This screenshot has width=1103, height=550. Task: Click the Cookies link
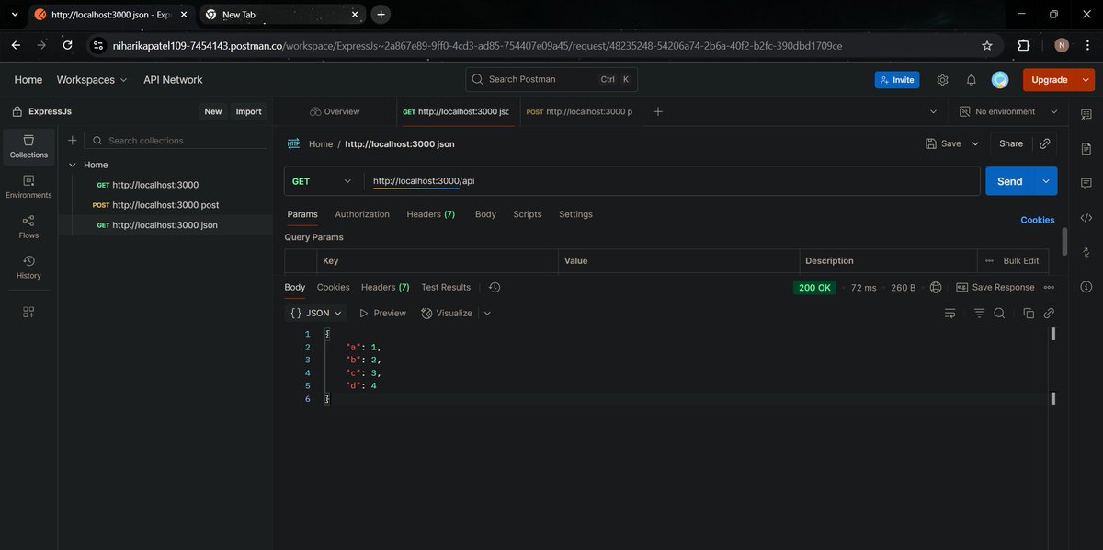(1038, 220)
